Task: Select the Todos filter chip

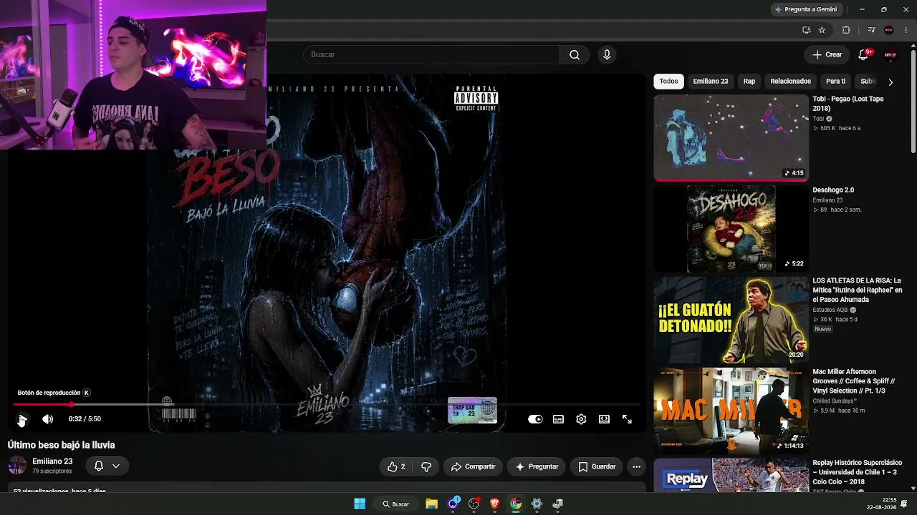Action: click(668, 82)
